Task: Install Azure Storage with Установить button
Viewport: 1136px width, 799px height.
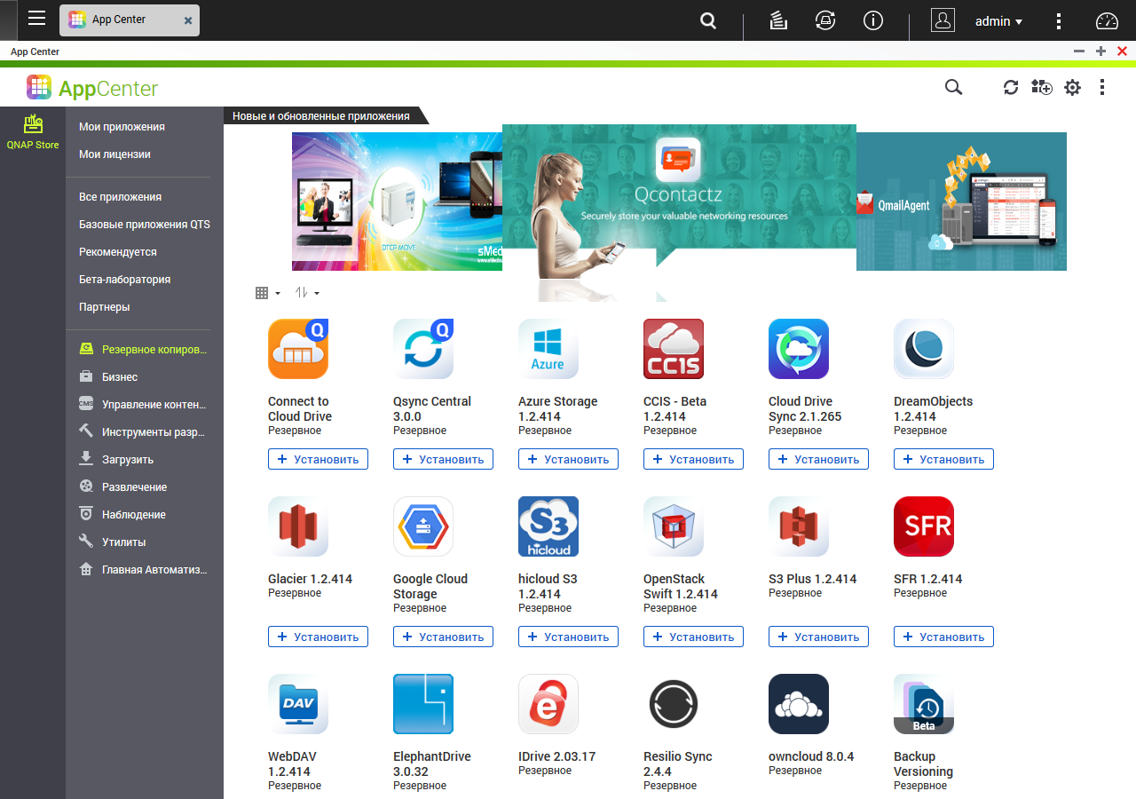Action: click(x=568, y=459)
